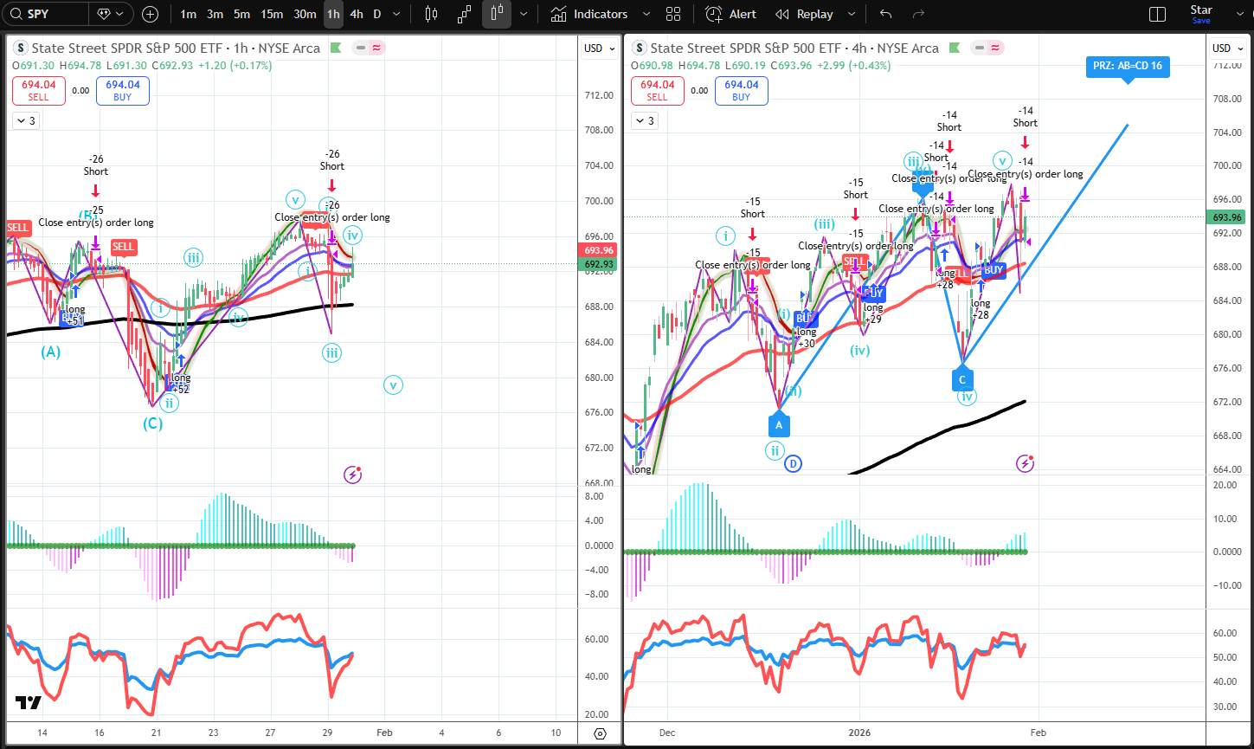The height and width of the screenshot is (749, 1254).
Task: Choose the step line chart type icon
Action: (x=465, y=14)
